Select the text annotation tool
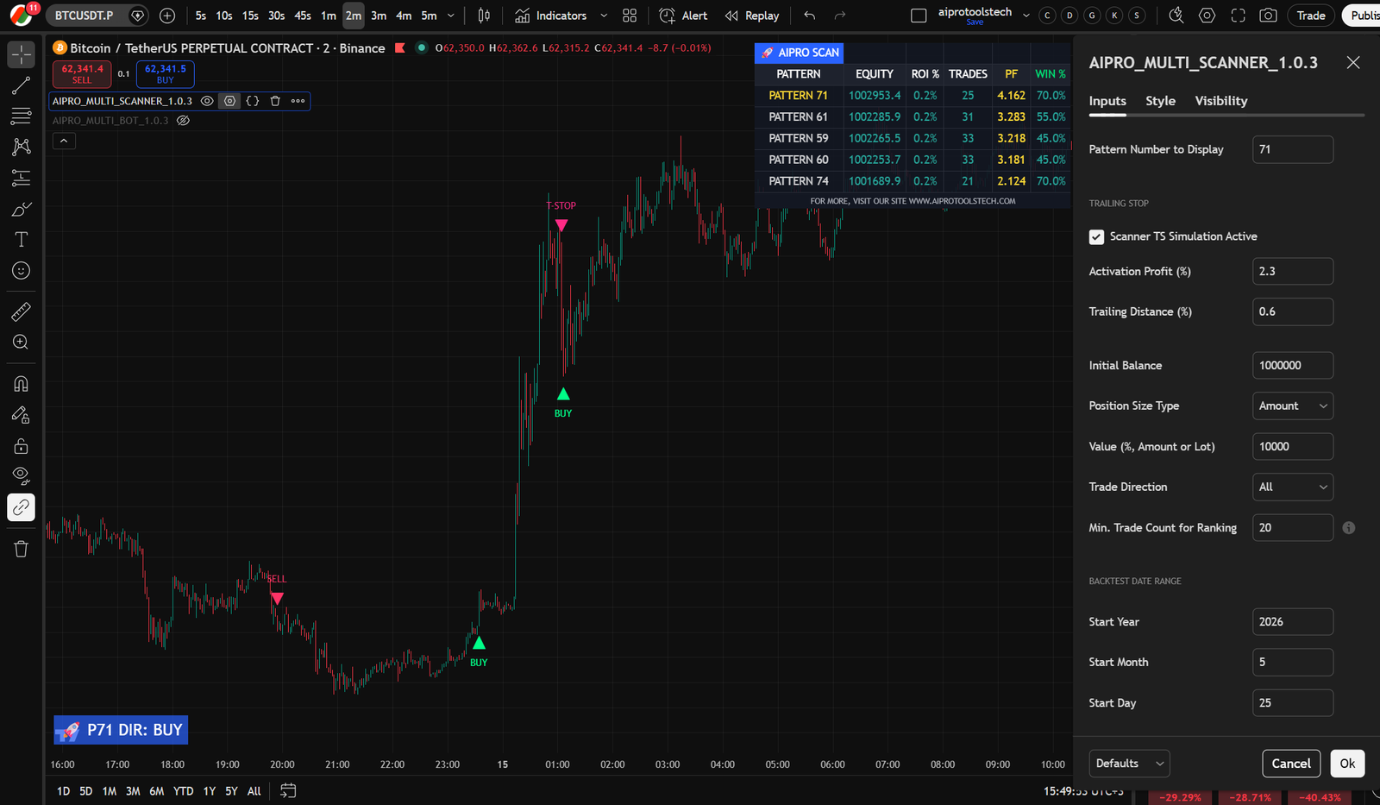1380x805 pixels. [22, 240]
